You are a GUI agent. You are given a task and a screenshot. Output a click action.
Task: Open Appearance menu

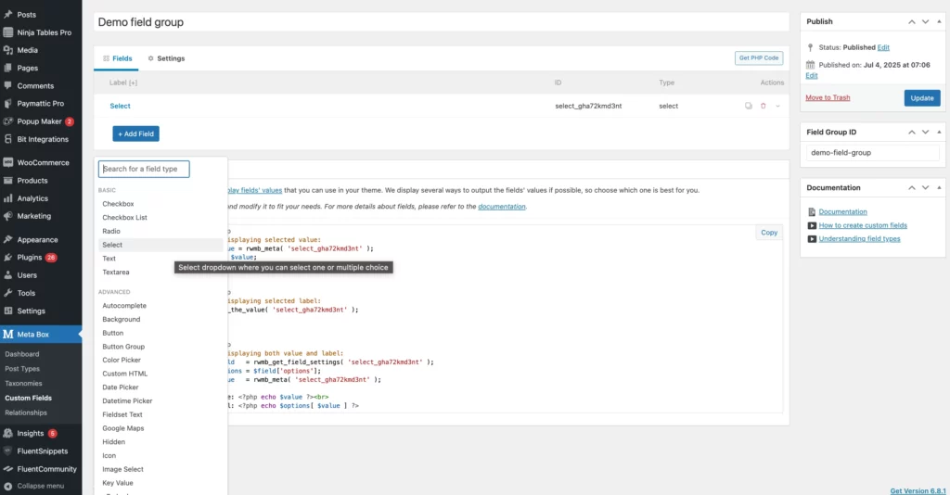(x=37, y=240)
